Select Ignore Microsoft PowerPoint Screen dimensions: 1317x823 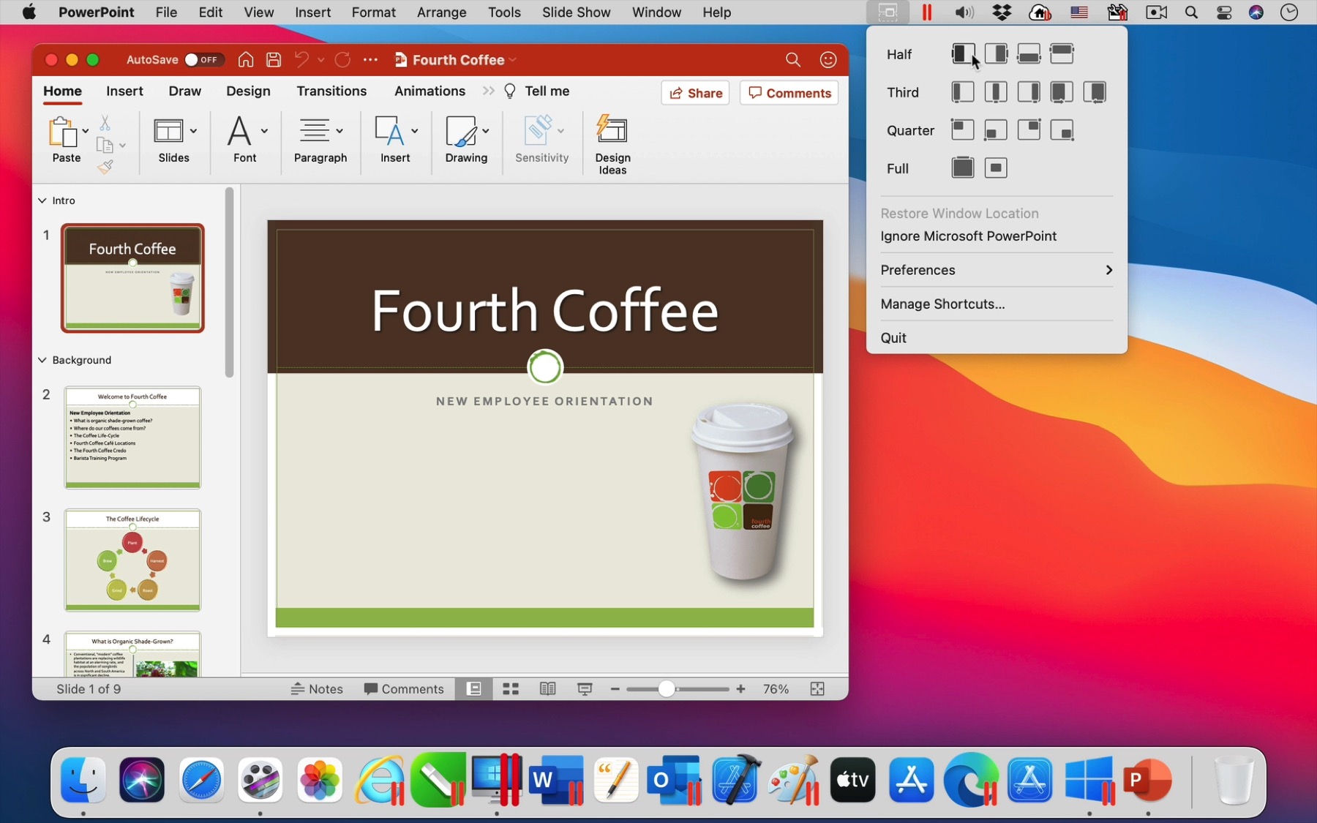pyautogui.click(x=969, y=236)
